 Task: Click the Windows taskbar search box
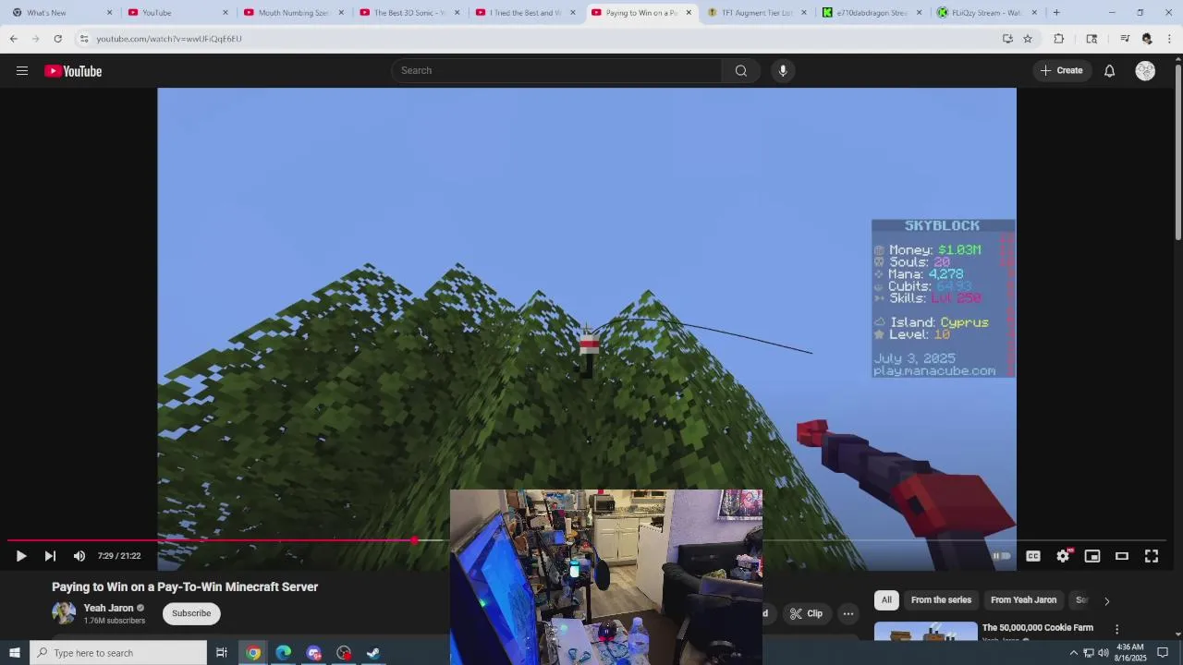tap(118, 653)
